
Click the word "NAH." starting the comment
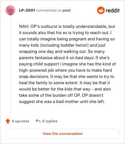pos(24,26)
